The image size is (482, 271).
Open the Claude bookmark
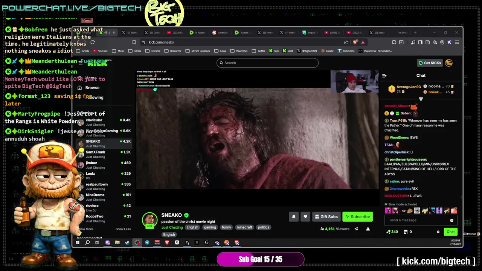[x=327, y=51]
